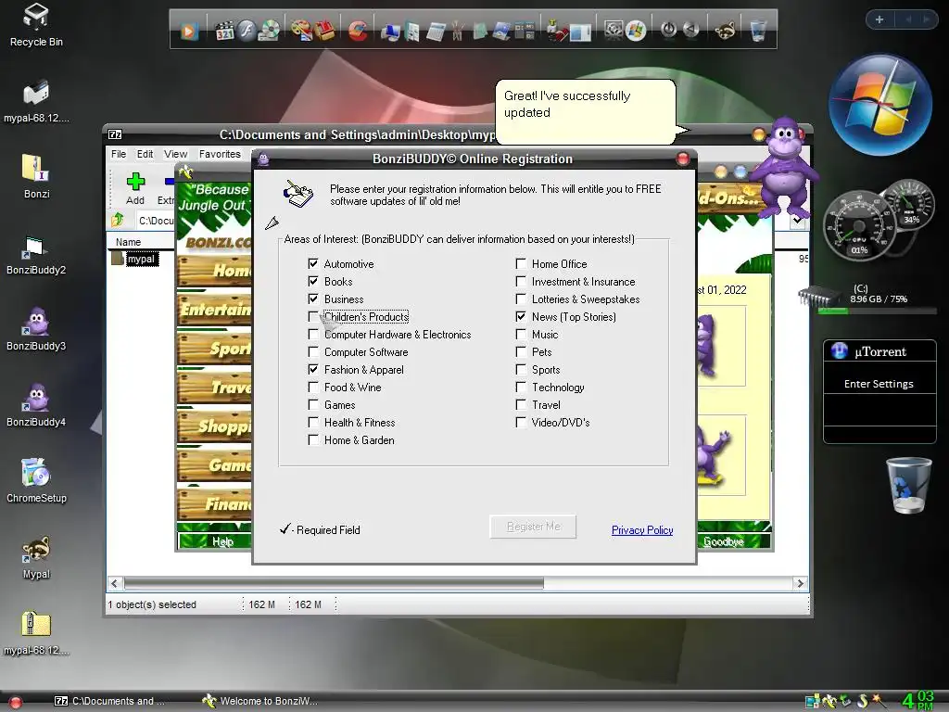Screen dimensions: 949x712
Task: Open the Privacy Policy link
Action: click(642, 530)
